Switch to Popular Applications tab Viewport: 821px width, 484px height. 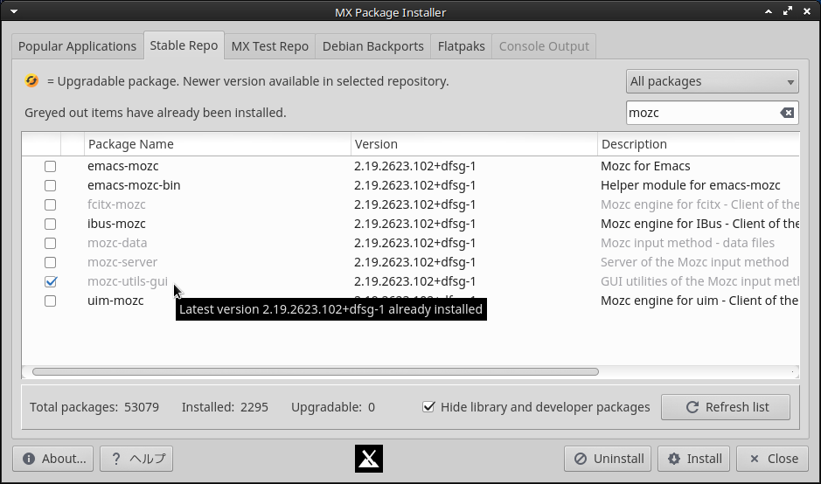[78, 46]
